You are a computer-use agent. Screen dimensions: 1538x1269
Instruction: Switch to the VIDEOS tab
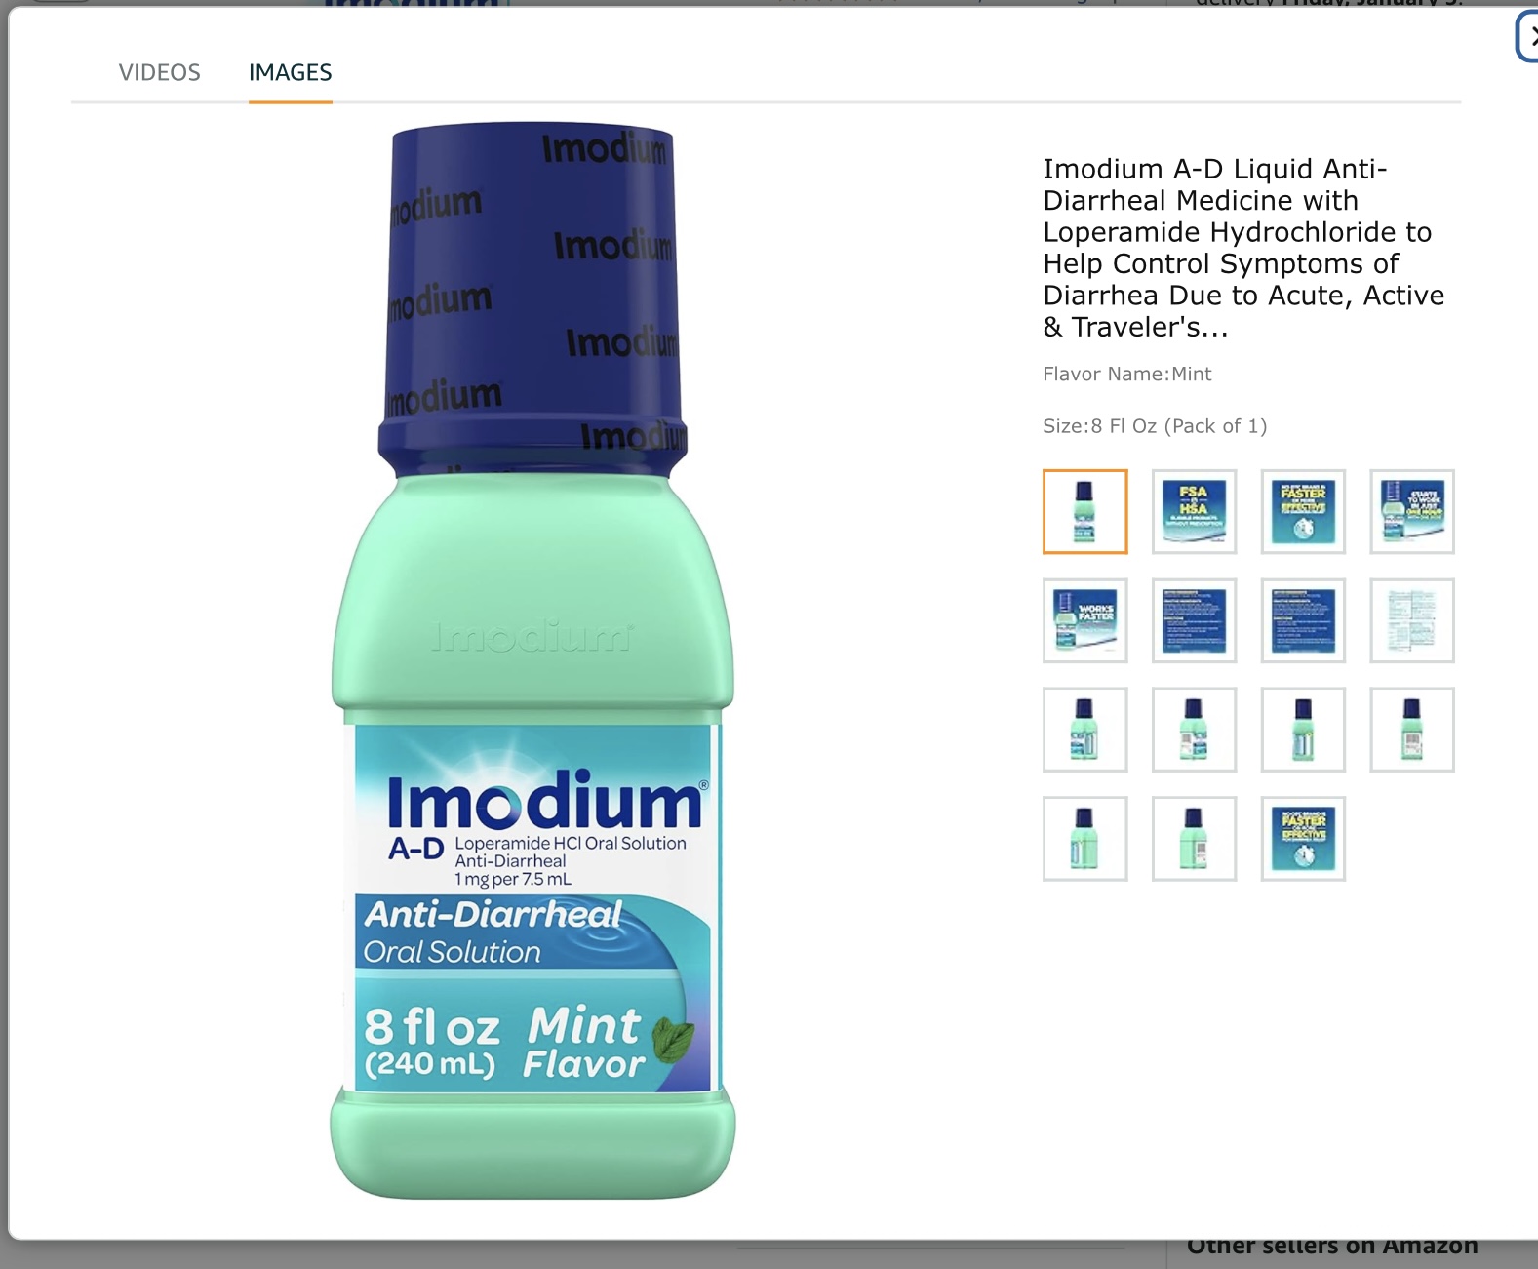coord(159,72)
